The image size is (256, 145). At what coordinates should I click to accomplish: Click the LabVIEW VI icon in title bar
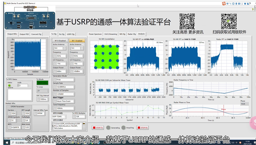(x=5, y=3)
